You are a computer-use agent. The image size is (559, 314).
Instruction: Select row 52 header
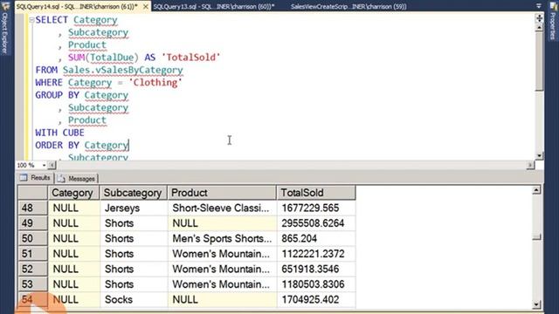[x=32, y=270]
